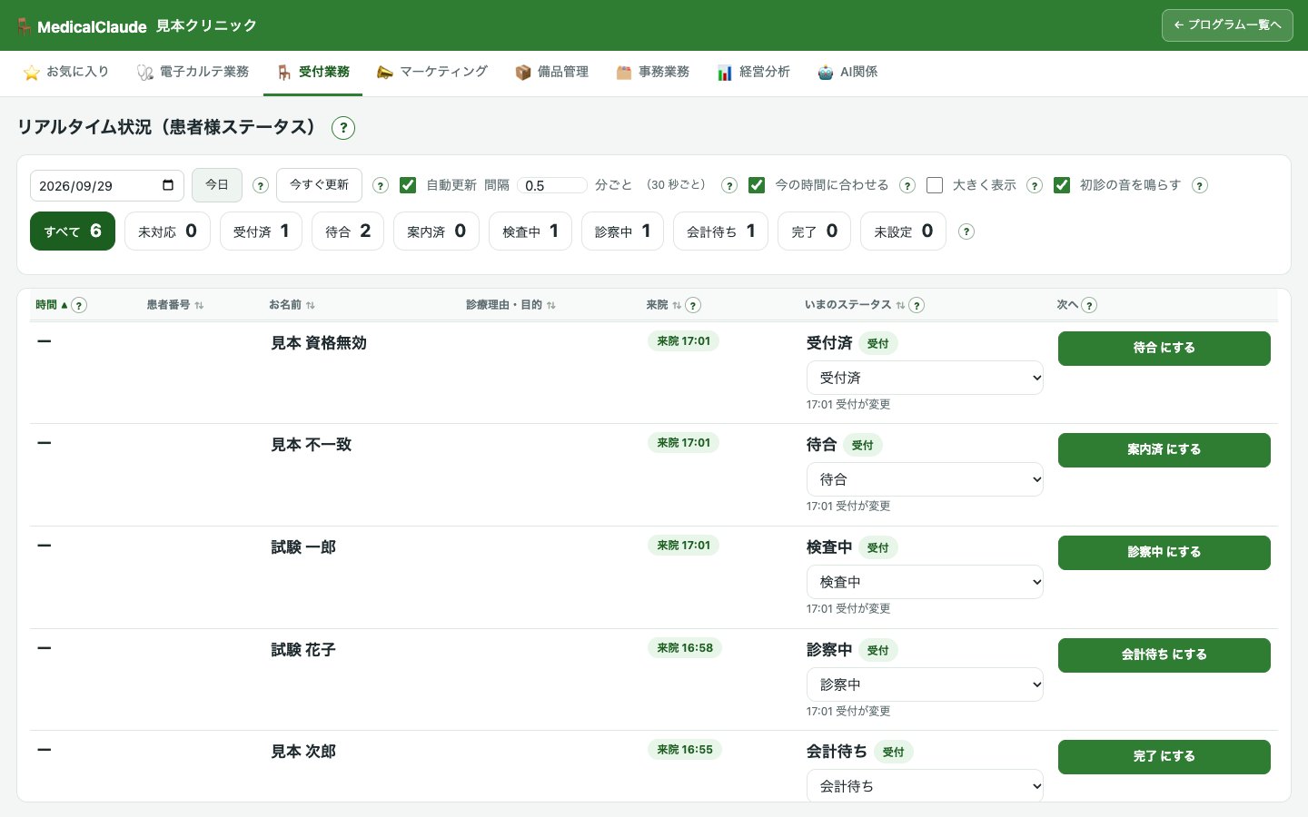Screen dimensions: 1308x817
Task: Open status dropdown for 試験 一郎
Action: 925,582
